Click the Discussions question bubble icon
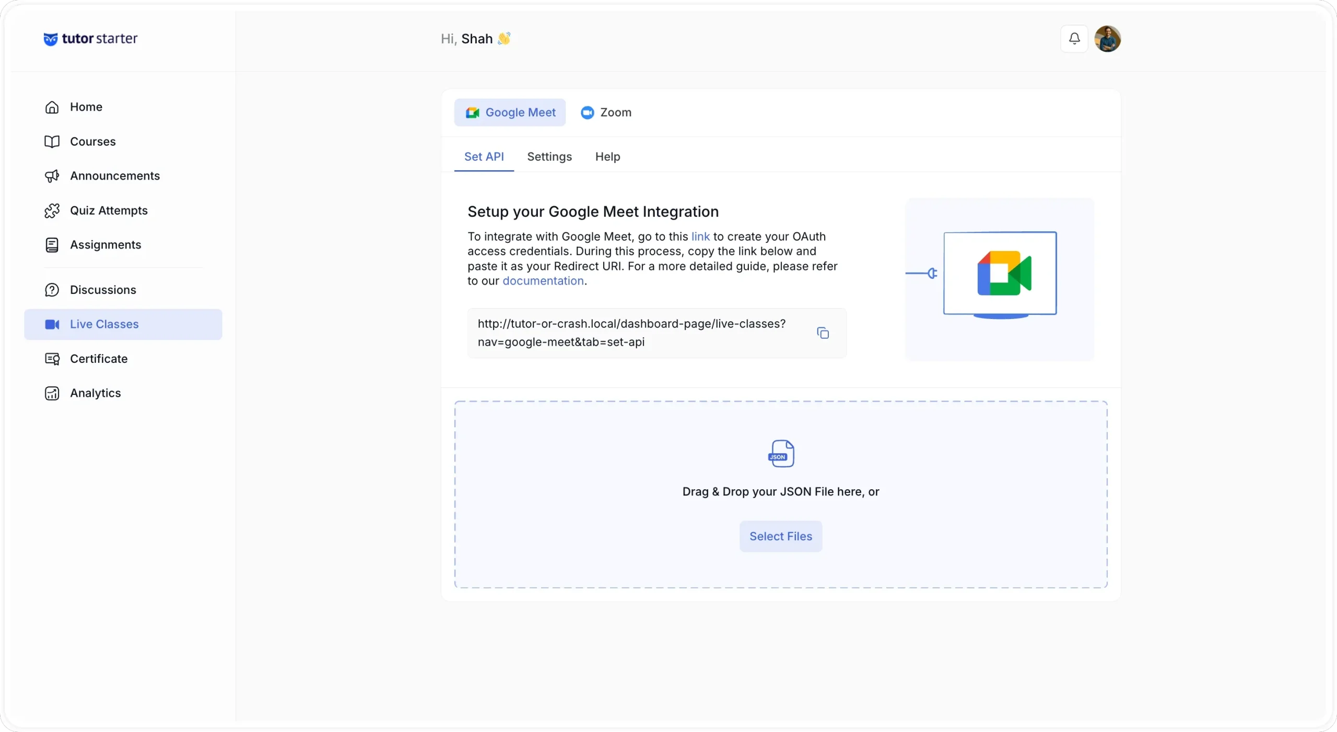1337x732 pixels. (52, 290)
